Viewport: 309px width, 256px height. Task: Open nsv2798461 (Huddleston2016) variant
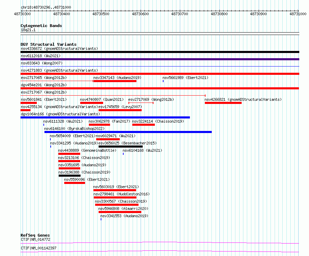(122, 194)
